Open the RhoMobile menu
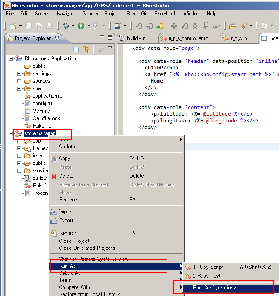This screenshot has height=296, width=279. [x=166, y=14]
